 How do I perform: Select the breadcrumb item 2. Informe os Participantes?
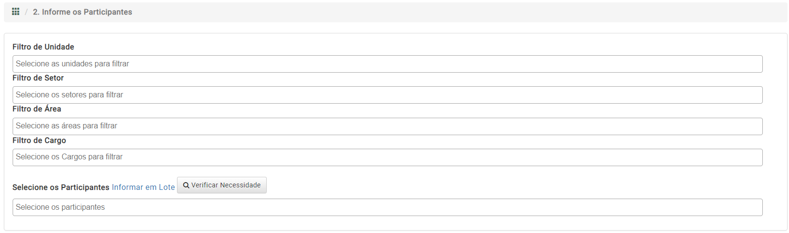(x=82, y=12)
